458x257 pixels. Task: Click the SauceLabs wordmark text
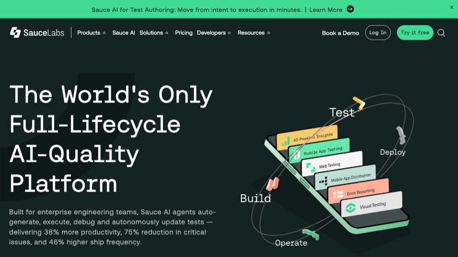pyautogui.click(x=44, y=32)
